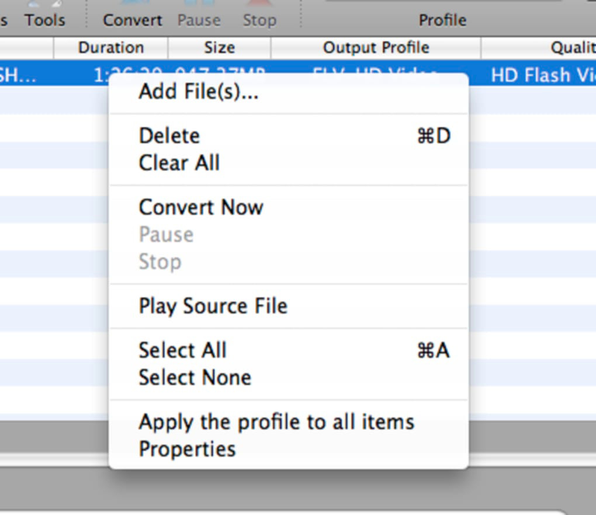Sort the list by Duration column header
596x515 pixels.
111,48
